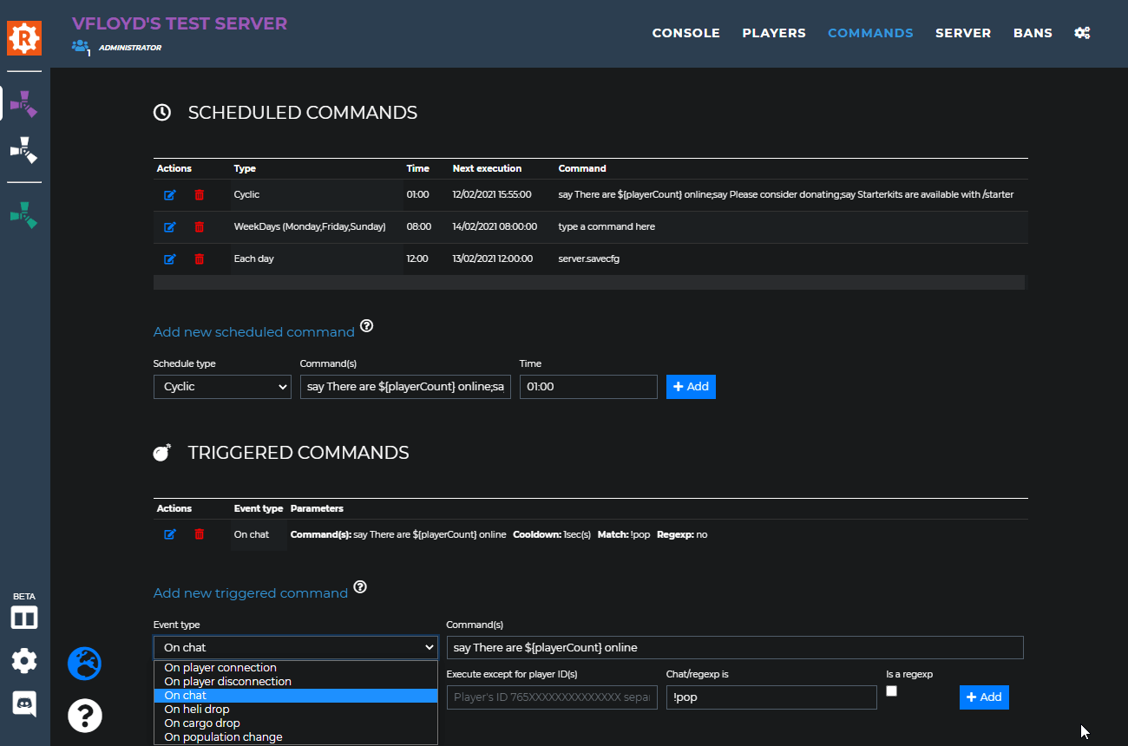Switch to the CONSOLE tab
The image size is (1128, 746).
point(685,32)
